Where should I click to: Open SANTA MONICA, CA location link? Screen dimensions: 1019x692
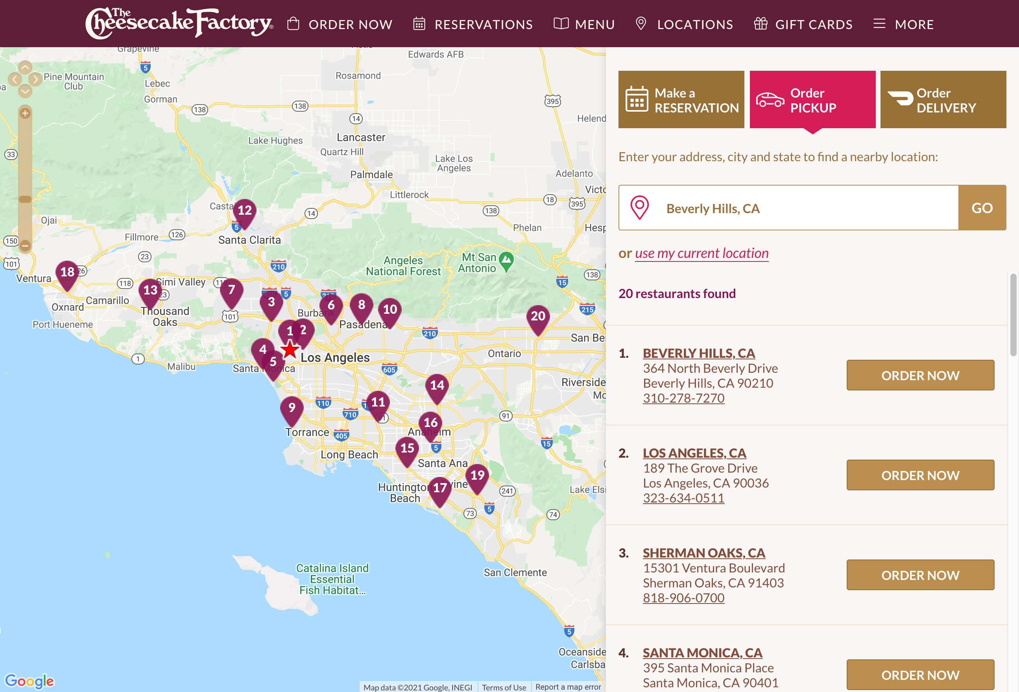[x=702, y=653]
